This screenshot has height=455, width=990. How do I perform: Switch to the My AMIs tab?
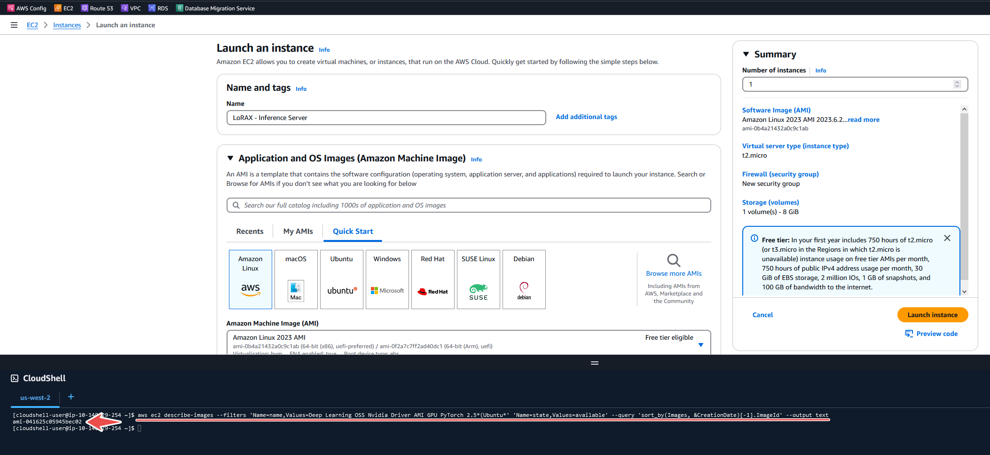[x=298, y=231]
